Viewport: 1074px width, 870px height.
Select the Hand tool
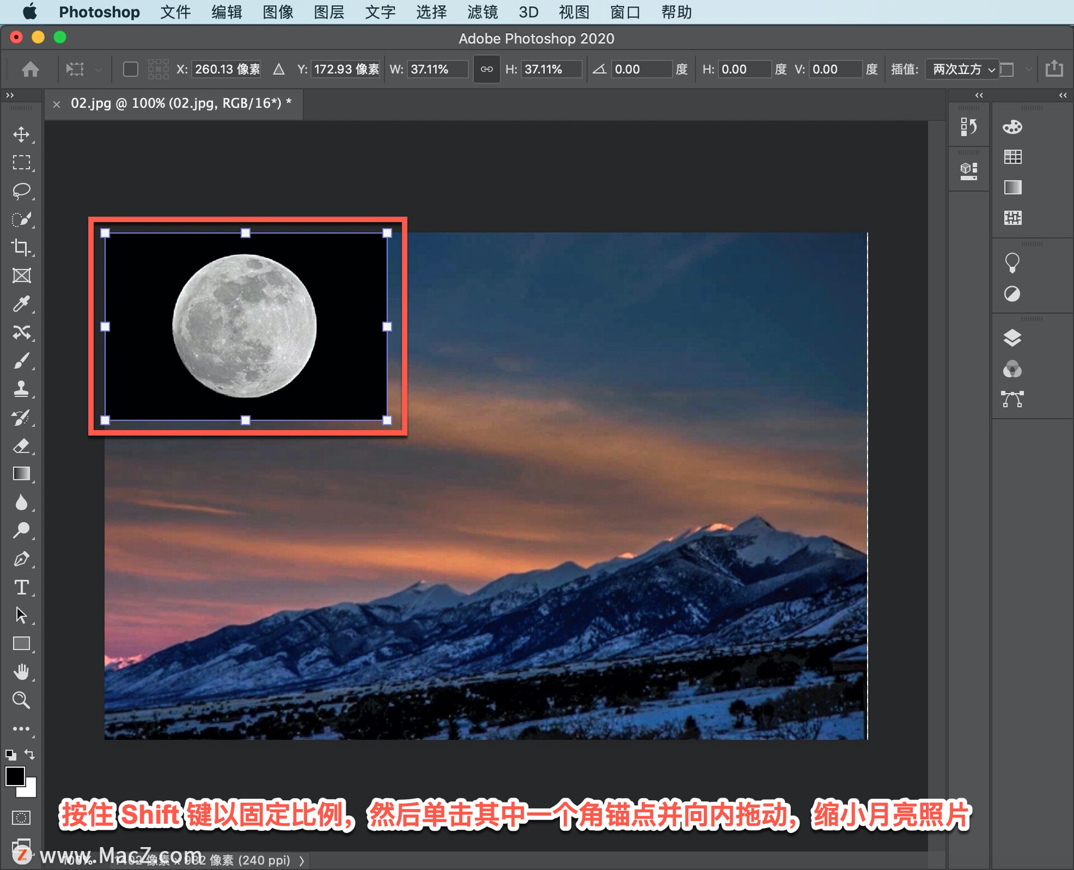click(21, 672)
